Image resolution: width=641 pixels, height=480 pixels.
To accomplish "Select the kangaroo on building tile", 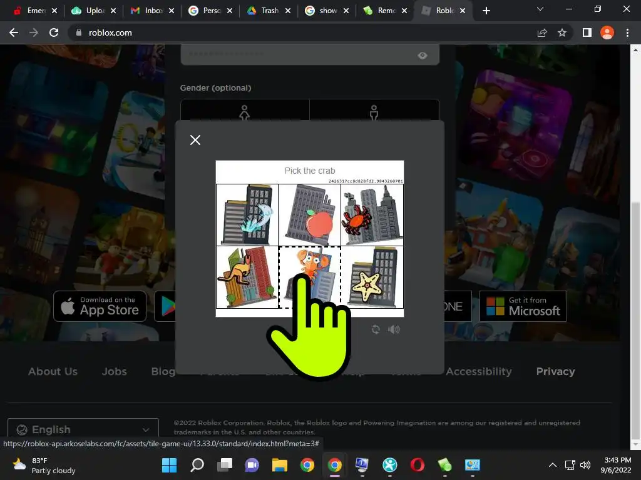I will (x=247, y=277).
